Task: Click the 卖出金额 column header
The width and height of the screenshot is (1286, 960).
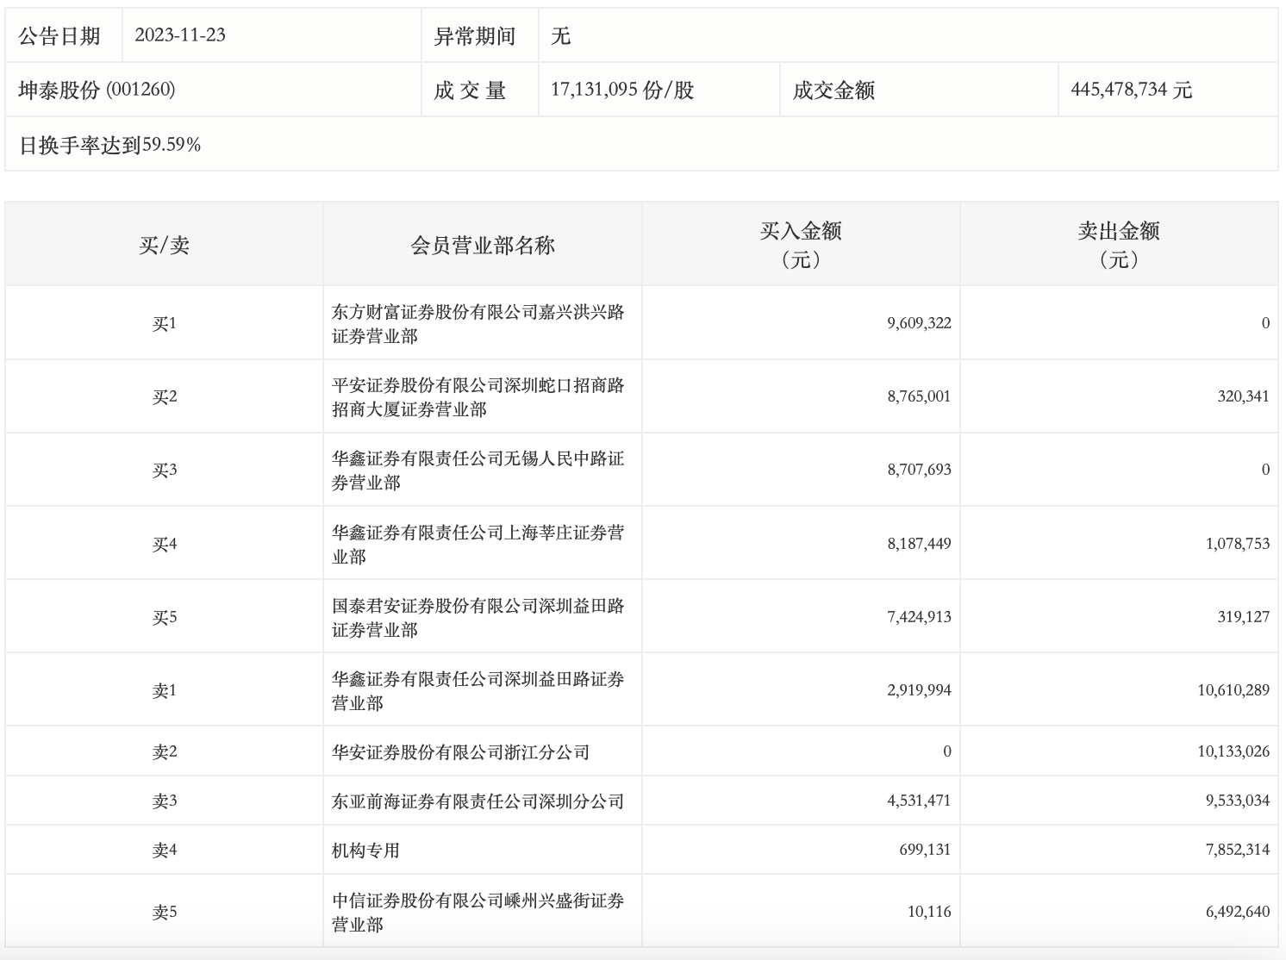Action: (1118, 244)
